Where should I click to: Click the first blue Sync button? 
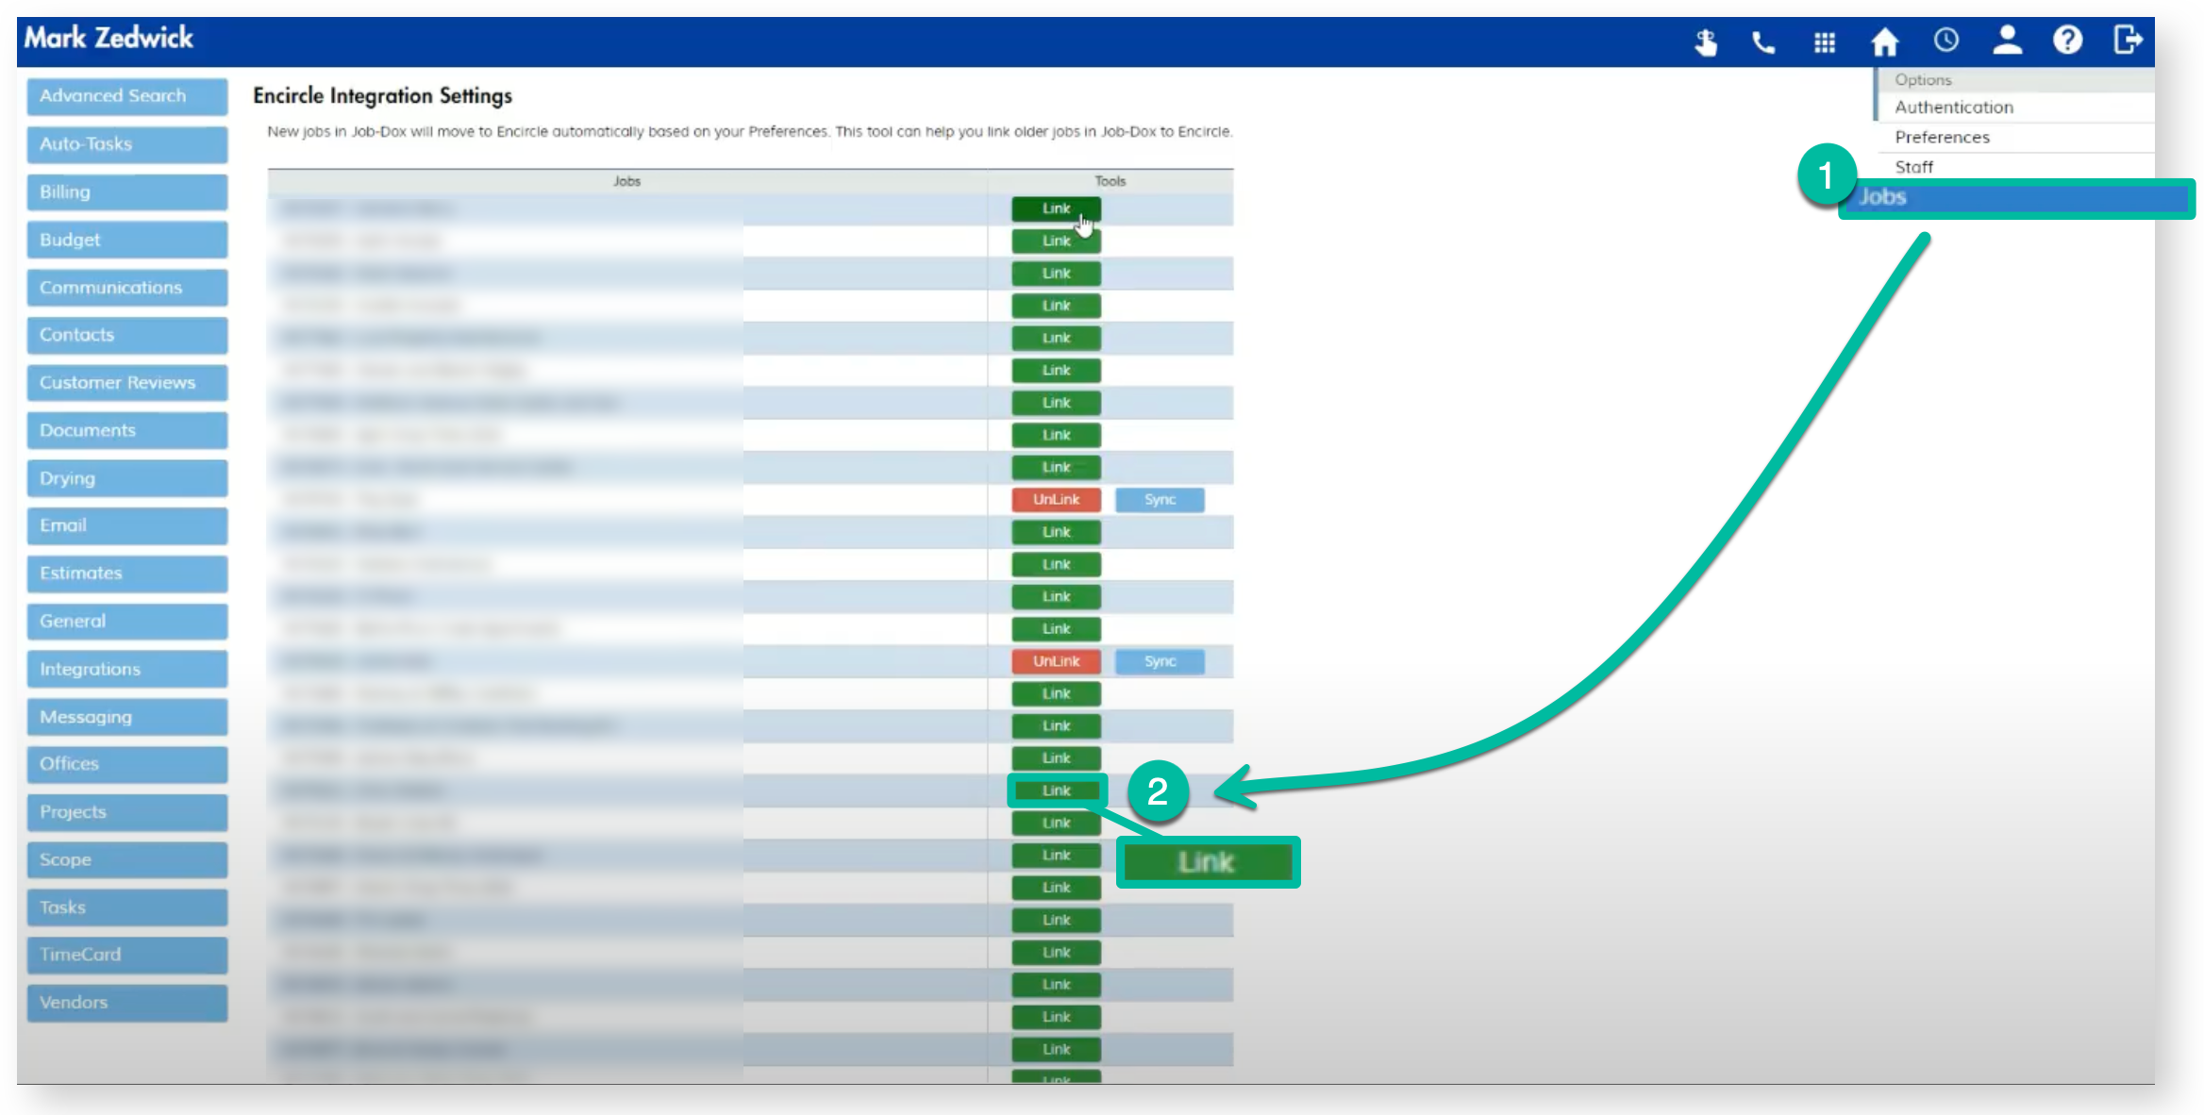[x=1160, y=500]
